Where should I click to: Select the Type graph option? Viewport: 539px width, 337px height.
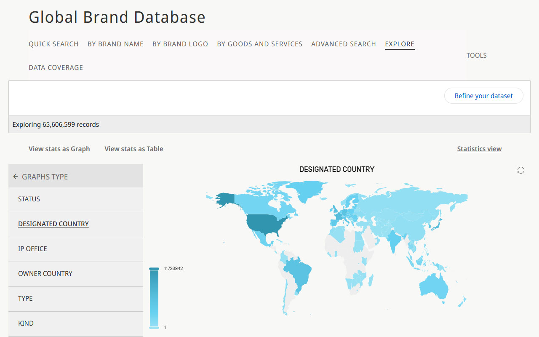click(25, 298)
